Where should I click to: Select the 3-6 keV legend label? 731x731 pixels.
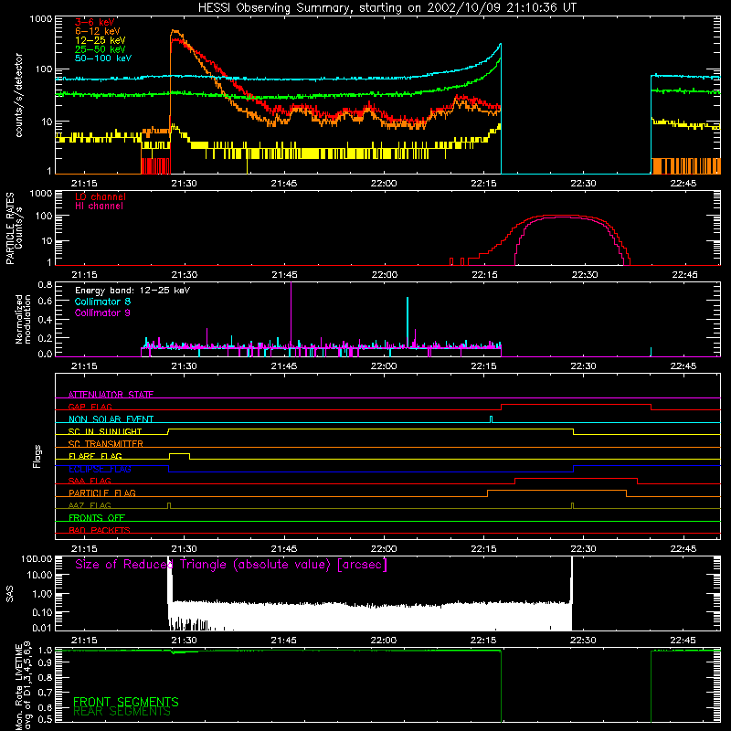95,22
